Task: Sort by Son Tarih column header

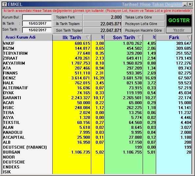Action: click(x=124, y=38)
